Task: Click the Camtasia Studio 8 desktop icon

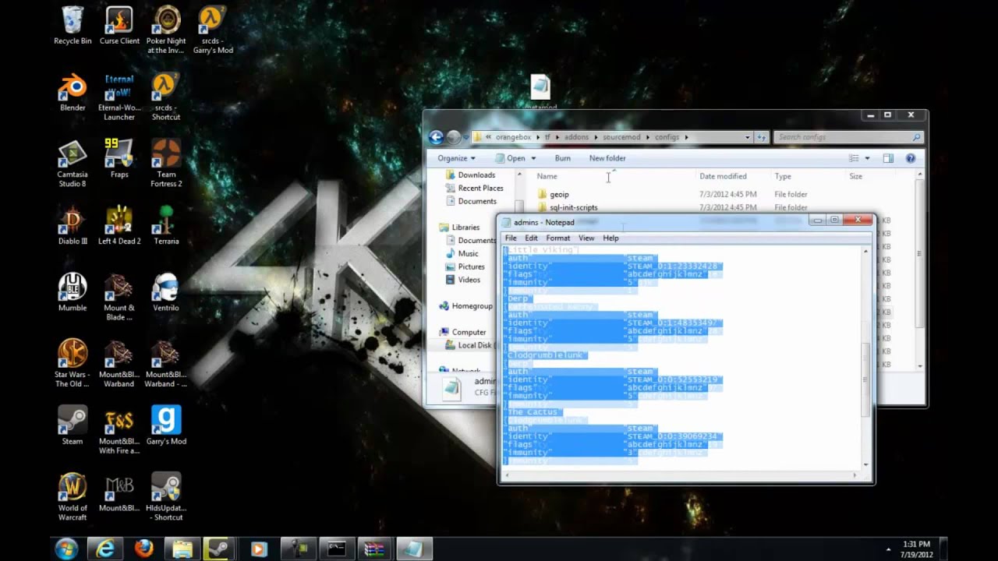Action: (73, 164)
